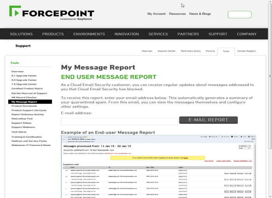Switch to Forums tab
Screen dimensions: 272x198
[x=210, y=51]
